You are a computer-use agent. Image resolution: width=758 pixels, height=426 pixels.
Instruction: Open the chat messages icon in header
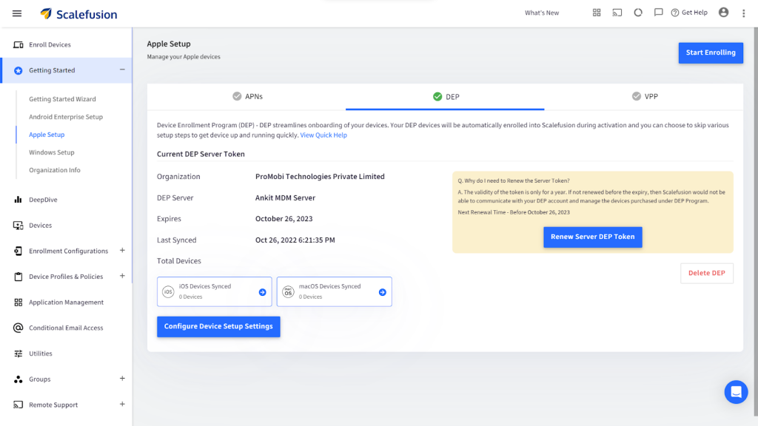click(658, 13)
